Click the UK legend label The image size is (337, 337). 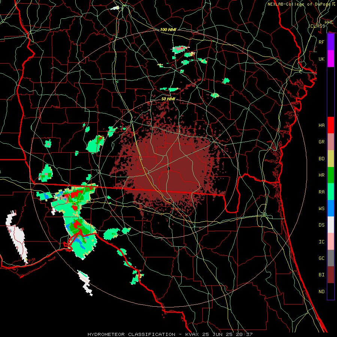[322, 59]
